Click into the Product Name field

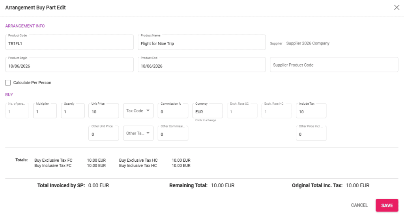coord(202,43)
